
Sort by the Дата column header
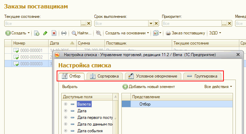pos(62,43)
